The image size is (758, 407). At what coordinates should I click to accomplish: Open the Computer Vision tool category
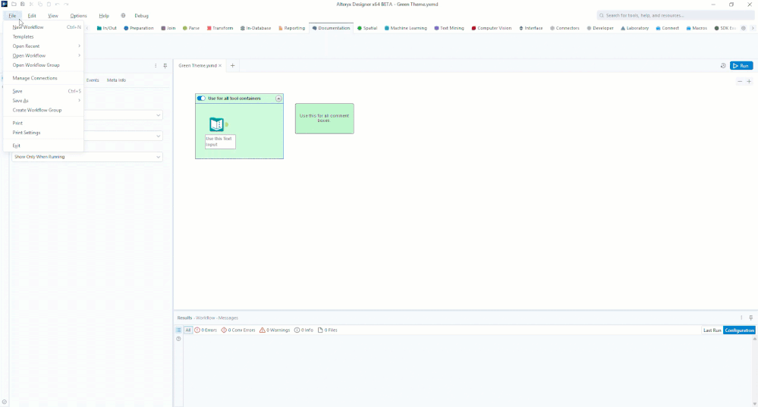[x=491, y=28]
